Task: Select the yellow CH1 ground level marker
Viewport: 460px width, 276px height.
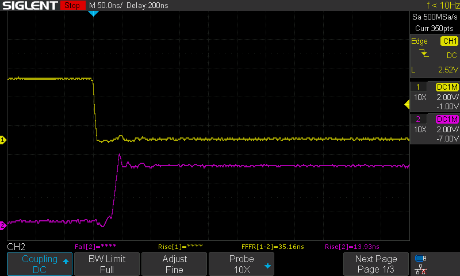Action: (x=3, y=140)
